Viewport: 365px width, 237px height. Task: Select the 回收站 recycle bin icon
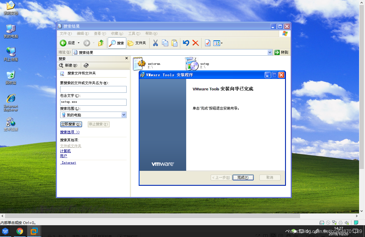point(11,77)
